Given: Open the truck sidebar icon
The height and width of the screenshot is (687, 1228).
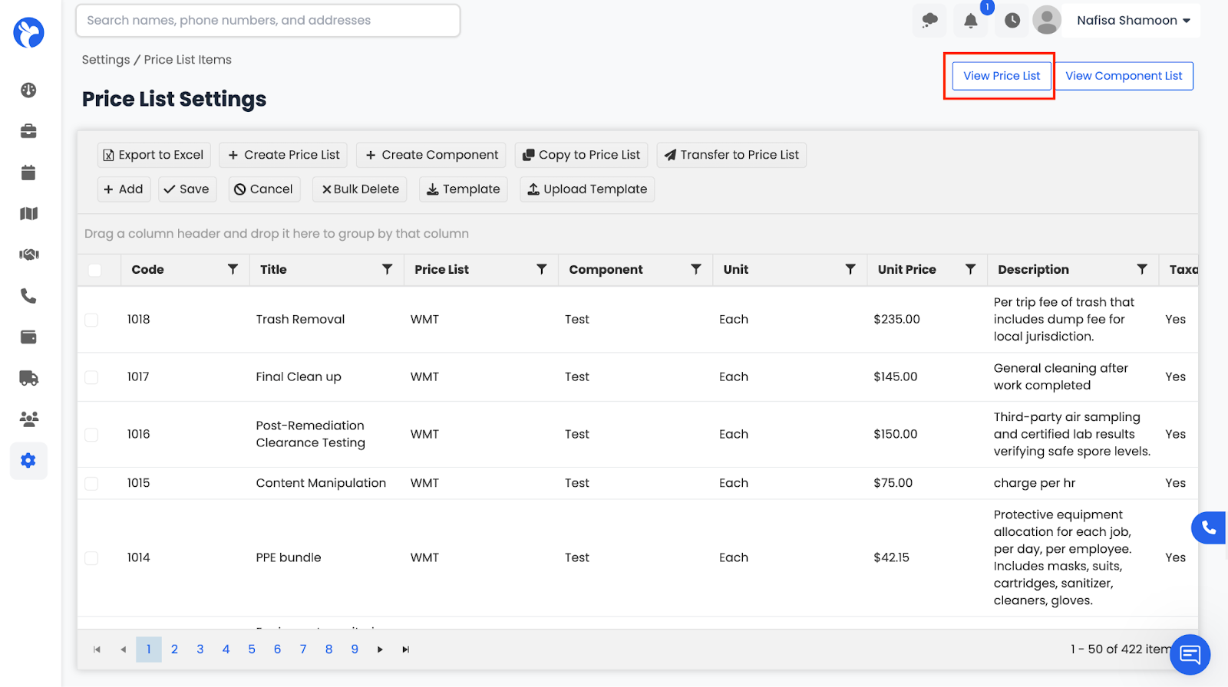Looking at the screenshot, I should [x=28, y=378].
